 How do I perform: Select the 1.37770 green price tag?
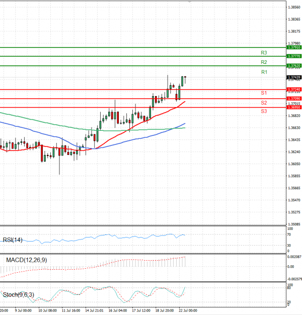point(294,56)
